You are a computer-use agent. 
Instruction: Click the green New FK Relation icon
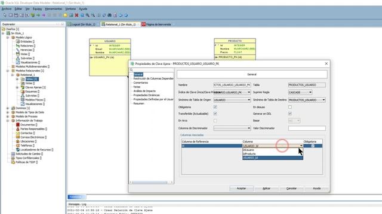33,15
